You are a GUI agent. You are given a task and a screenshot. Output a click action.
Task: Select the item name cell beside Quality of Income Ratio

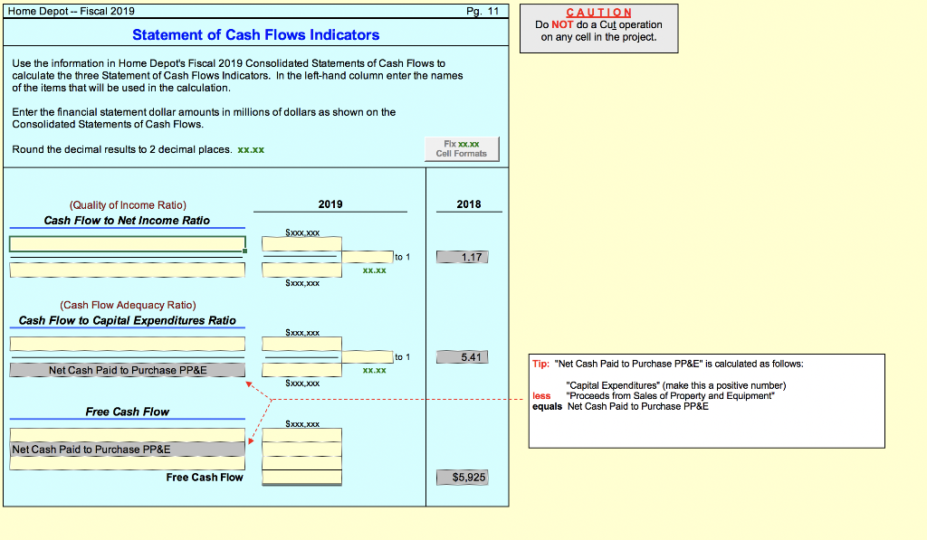[x=127, y=243]
